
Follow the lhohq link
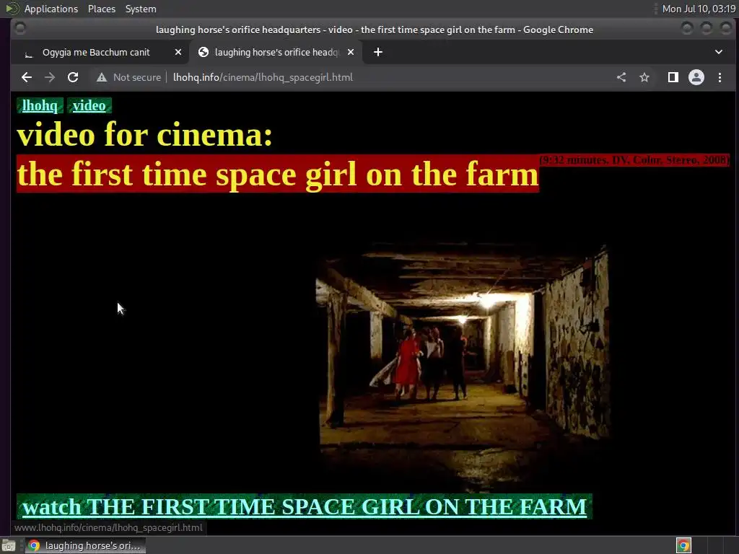tap(40, 105)
